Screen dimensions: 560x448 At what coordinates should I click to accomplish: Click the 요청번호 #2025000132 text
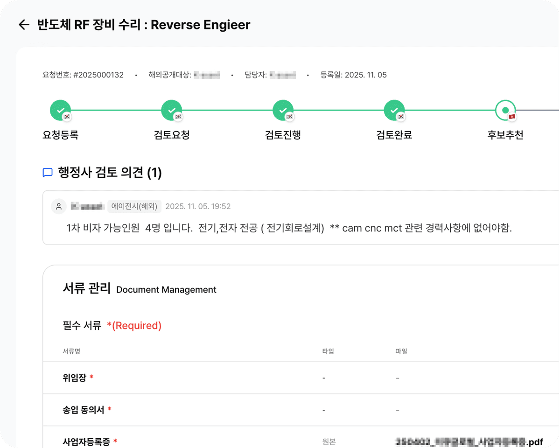tap(83, 75)
